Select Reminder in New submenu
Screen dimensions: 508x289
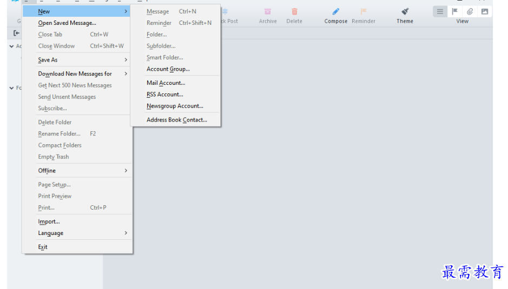pos(176,23)
